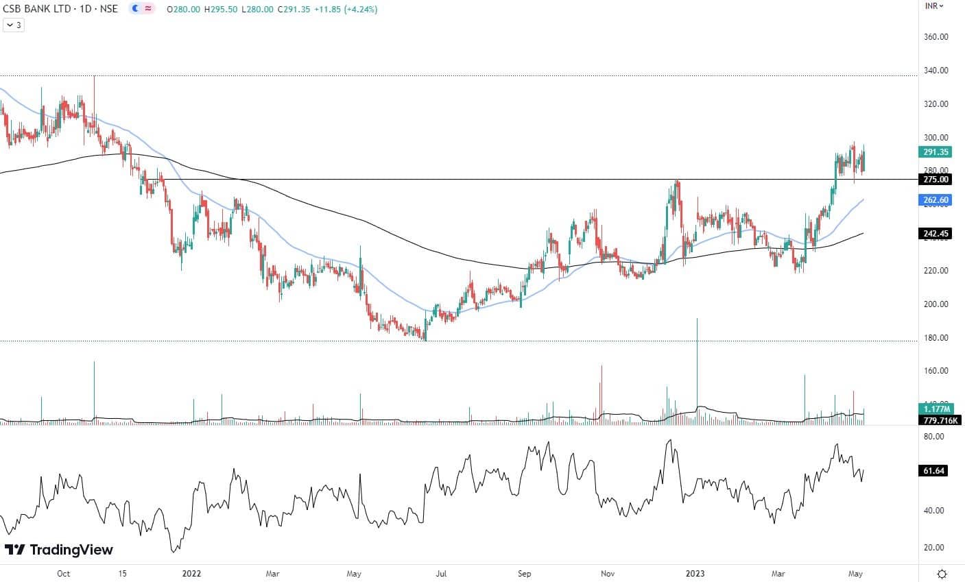Image resolution: width=965 pixels, height=582 pixels.
Task: Click the 80.00 level on RSI scale
Action: tap(934, 436)
